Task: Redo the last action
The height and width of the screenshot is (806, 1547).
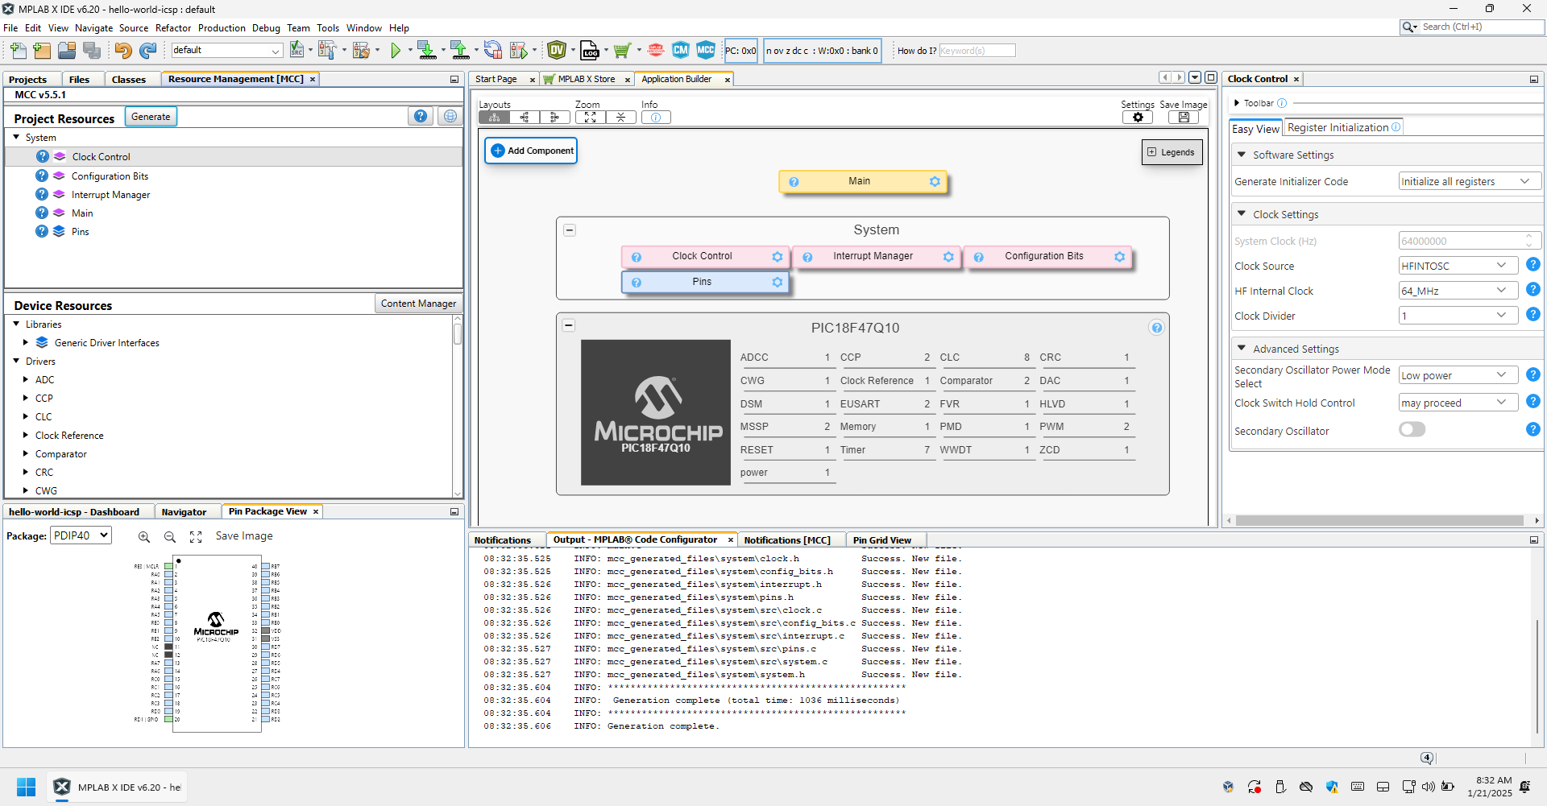Action: [147, 51]
